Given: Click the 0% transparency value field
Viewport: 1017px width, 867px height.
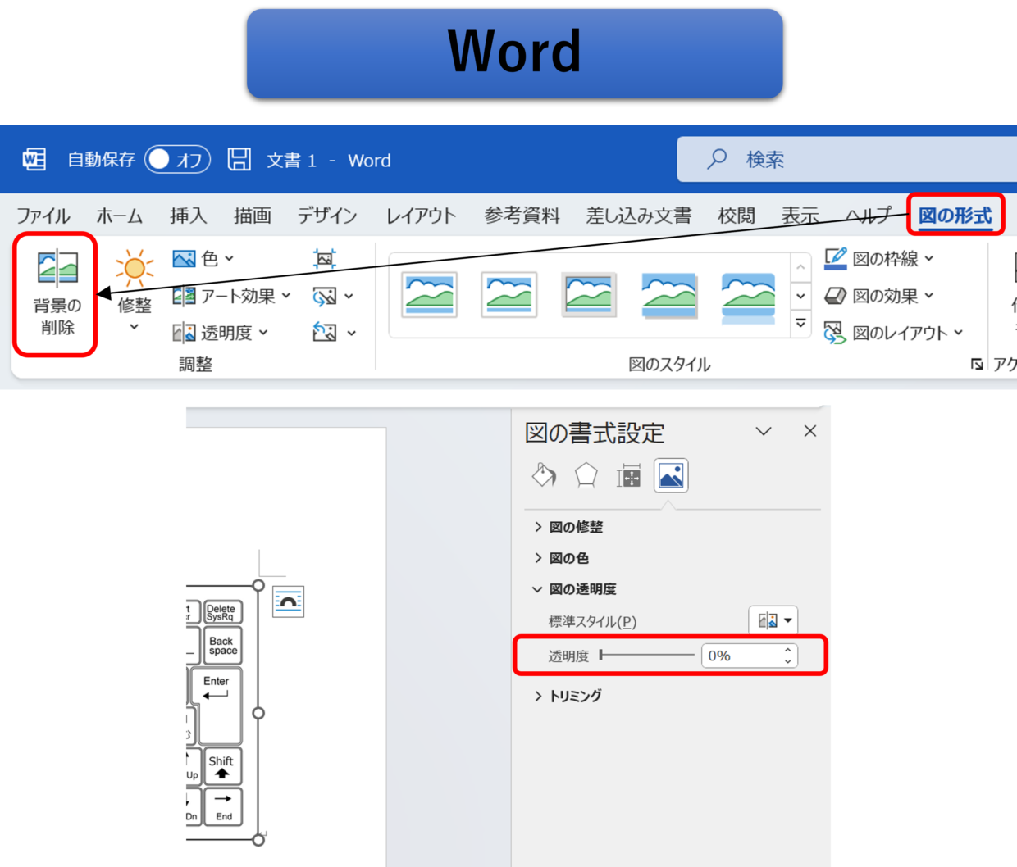Looking at the screenshot, I should point(741,656).
